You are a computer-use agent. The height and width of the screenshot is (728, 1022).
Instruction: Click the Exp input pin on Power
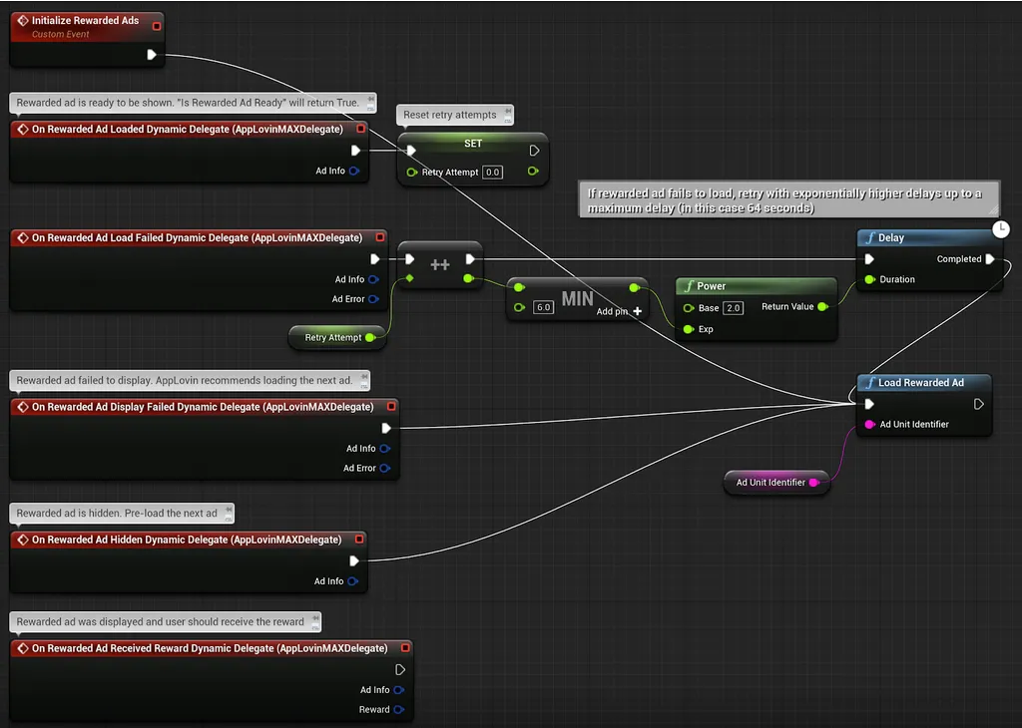(689, 329)
